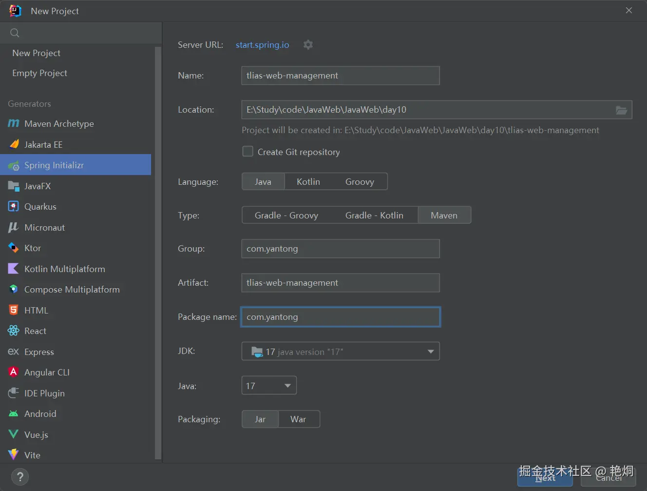The height and width of the screenshot is (491, 647).
Task: Select Kotlin as project language
Action: (308, 182)
